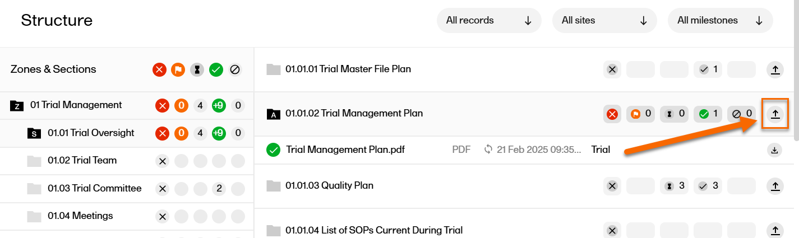The width and height of the screenshot is (799, 238).
Task: Open 01.03 Trial Committee section
Action: [x=94, y=188]
